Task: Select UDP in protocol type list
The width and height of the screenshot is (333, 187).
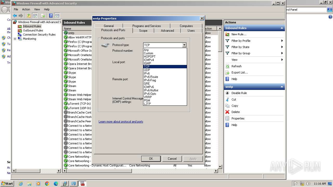Action: [165, 70]
